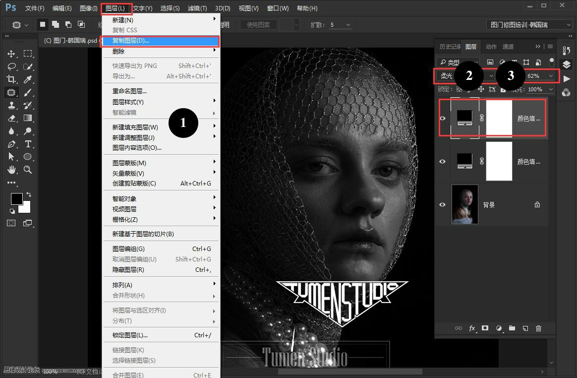The width and height of the screenshot is (577, 378).
Task: Select the Ellipse shape tool
Action: [28, 157]
